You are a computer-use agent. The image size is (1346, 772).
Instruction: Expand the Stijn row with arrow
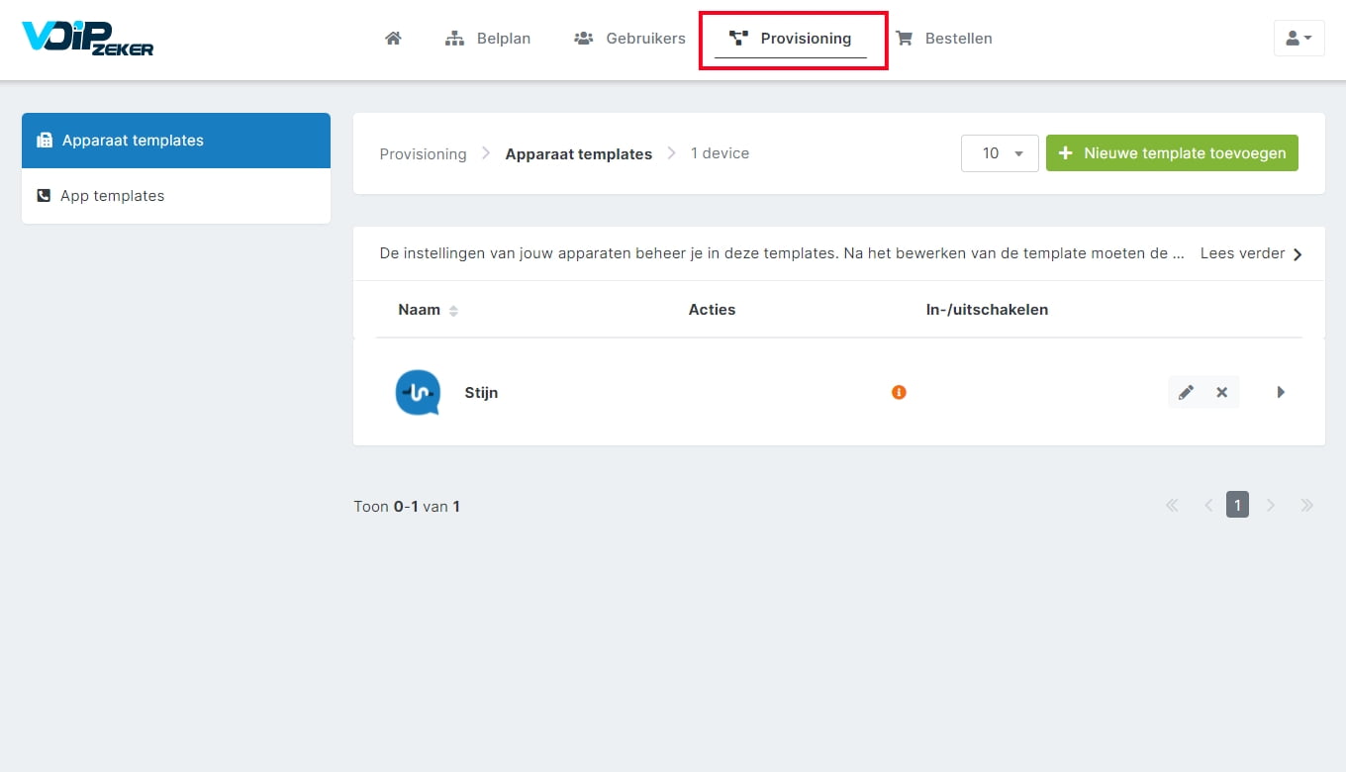(1281, 392)
